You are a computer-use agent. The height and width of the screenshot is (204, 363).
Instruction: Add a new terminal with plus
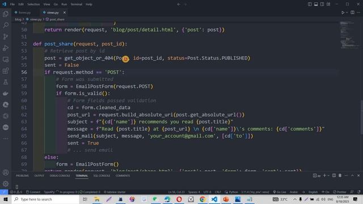(324, 176)
